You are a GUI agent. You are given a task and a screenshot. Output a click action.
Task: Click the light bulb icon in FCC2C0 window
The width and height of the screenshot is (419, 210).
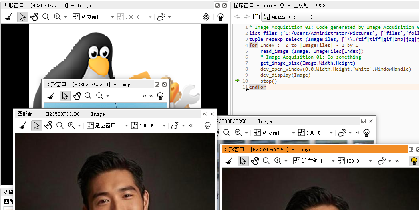coord(367,133)
